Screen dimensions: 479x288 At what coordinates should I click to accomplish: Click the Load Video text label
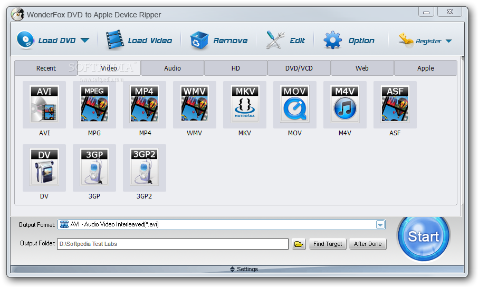pyautogui.click(x=150, y=41)
